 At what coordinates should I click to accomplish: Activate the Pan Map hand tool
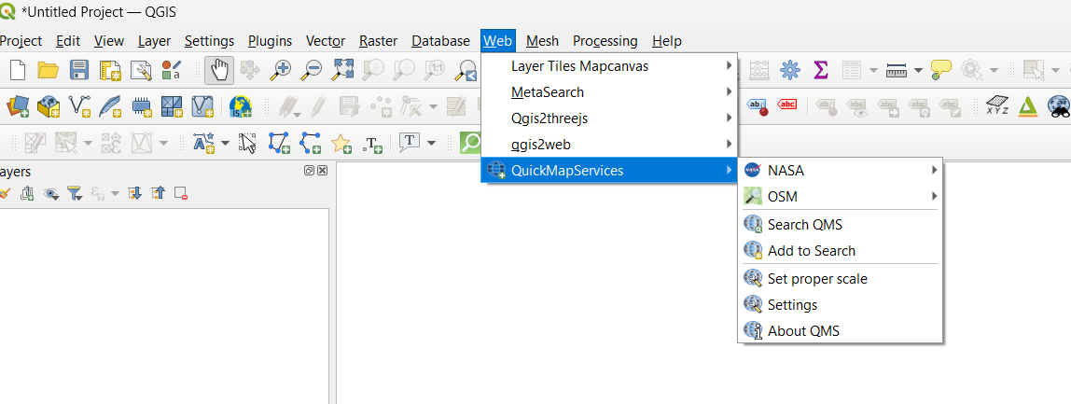pyautogui.click(x=220, y=70)
